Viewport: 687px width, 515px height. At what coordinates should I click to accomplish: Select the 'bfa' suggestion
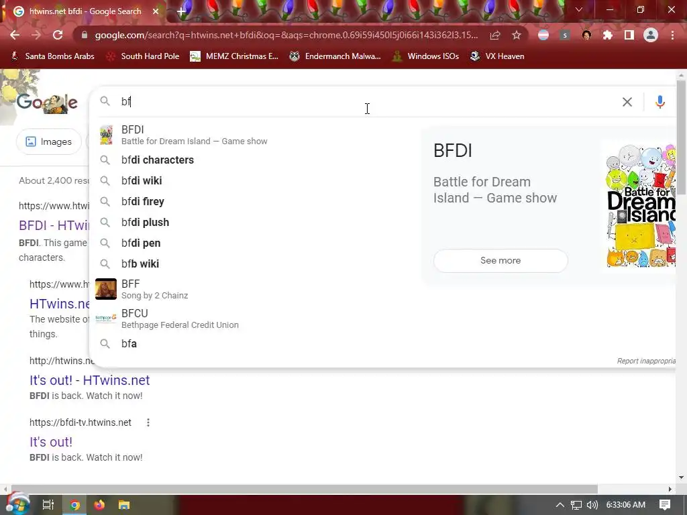(x=255, y=344)
